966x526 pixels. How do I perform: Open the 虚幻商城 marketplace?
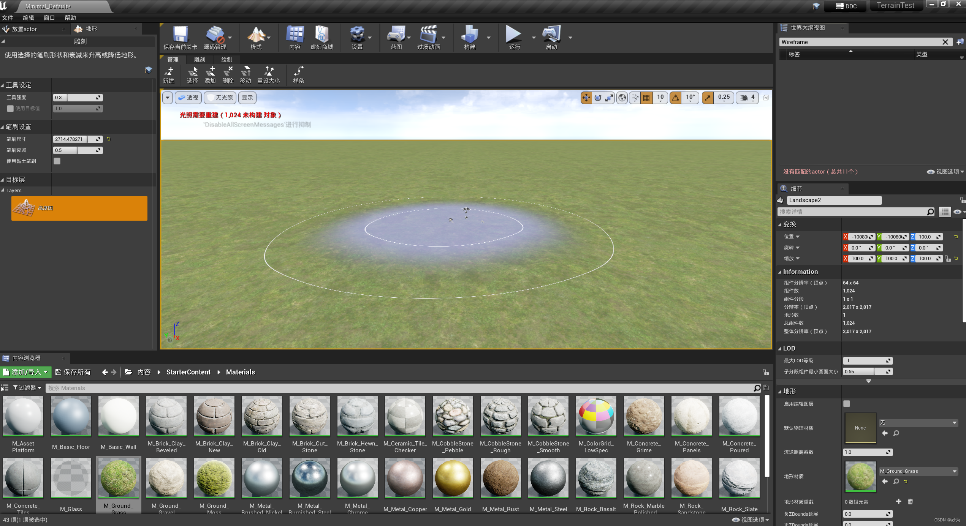pyautogui.click(x=321, y=38)
